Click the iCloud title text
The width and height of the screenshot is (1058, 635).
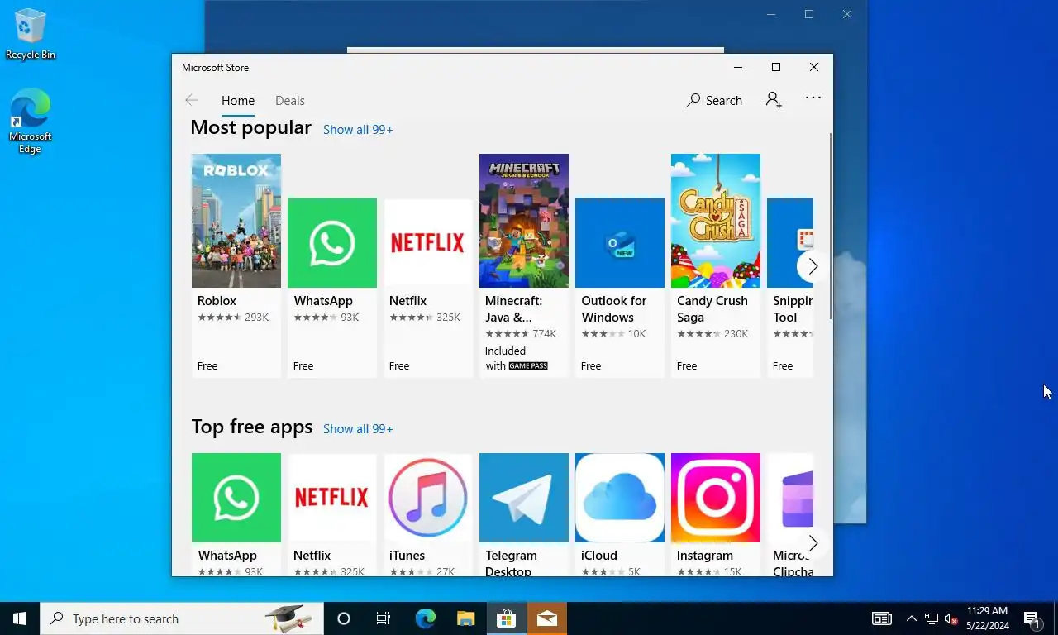tap(598, 556)
